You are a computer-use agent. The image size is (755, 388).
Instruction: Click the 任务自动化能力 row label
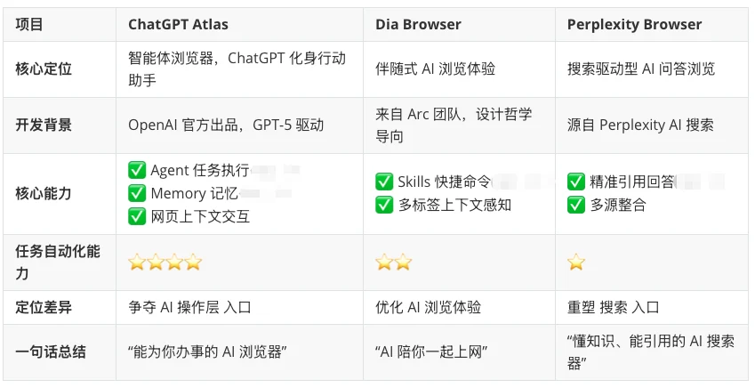point(58,263)
